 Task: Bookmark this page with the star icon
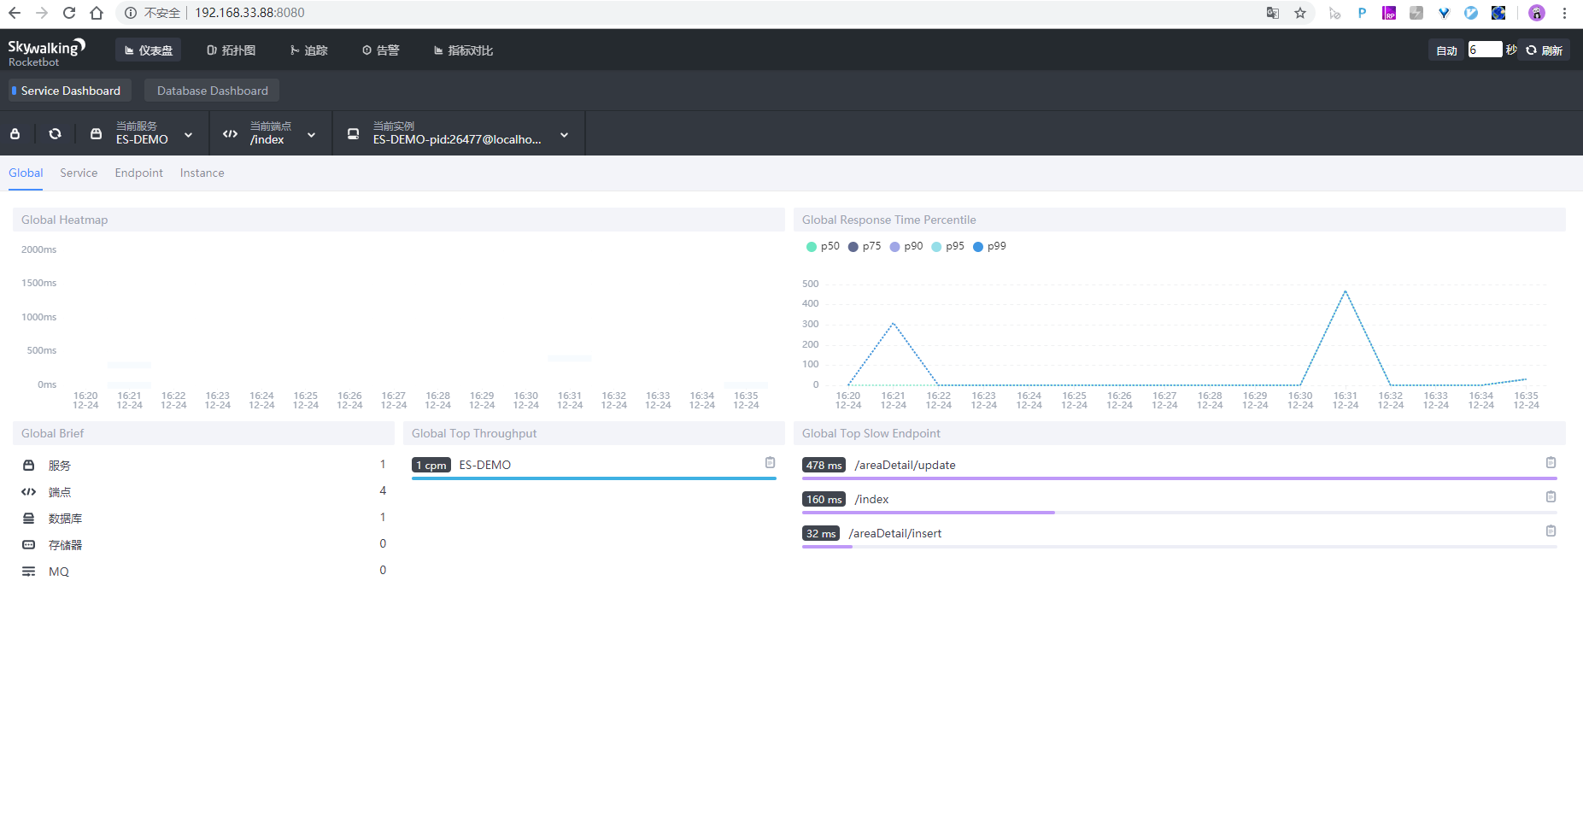tap(1300, 13)
